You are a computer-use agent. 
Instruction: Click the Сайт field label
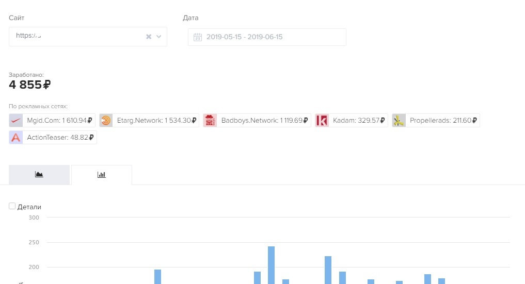[x=17, y=18]
